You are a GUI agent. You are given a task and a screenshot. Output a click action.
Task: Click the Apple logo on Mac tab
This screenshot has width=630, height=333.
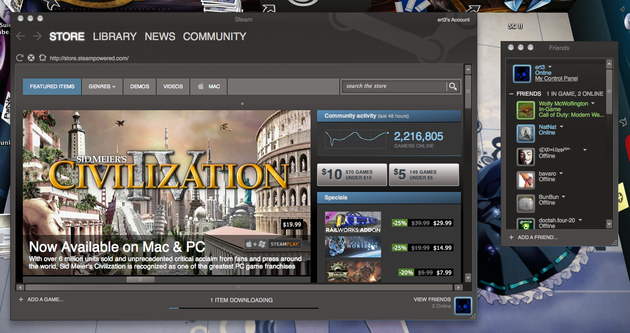point(201,86)
